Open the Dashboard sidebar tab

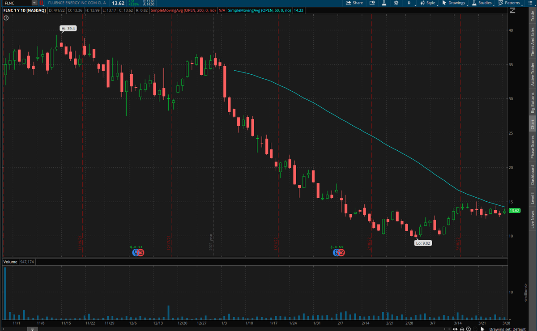point(533,175)
